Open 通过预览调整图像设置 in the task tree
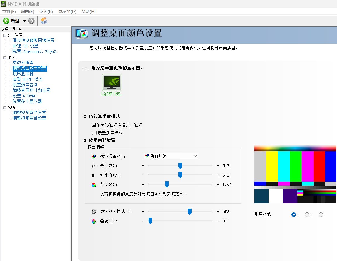This screenshot has width=337, height=261. 34,41
